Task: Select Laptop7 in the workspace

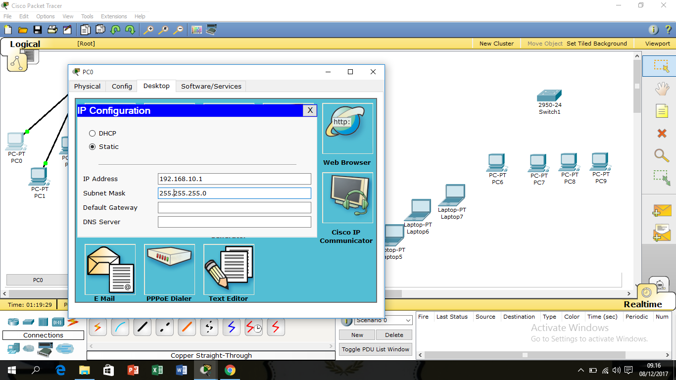Action: click(452, 195)
